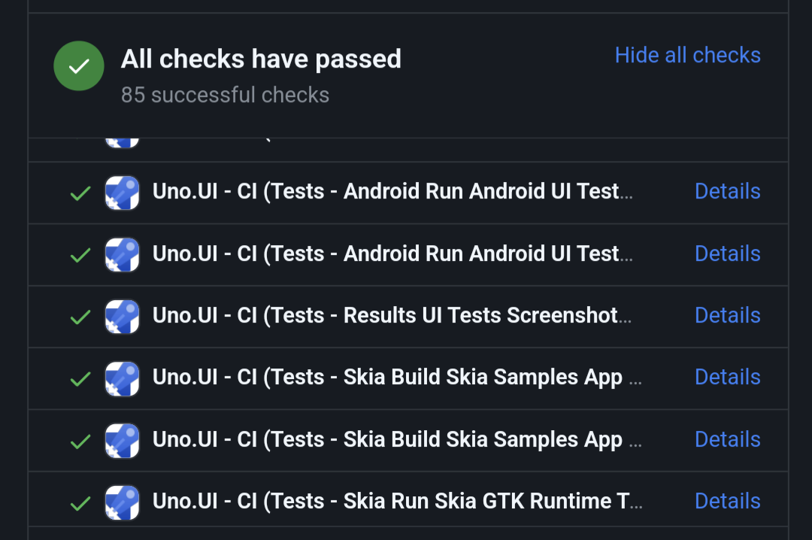The image size is (812, 540).
Task: Collapse the list with Hide all checks
Action: tap(687, 55)
